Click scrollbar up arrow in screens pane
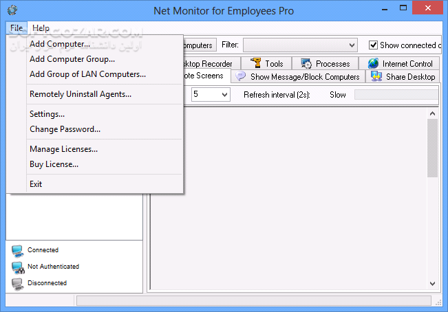Screen dimensions: 448x312 (x=432, y=113)
